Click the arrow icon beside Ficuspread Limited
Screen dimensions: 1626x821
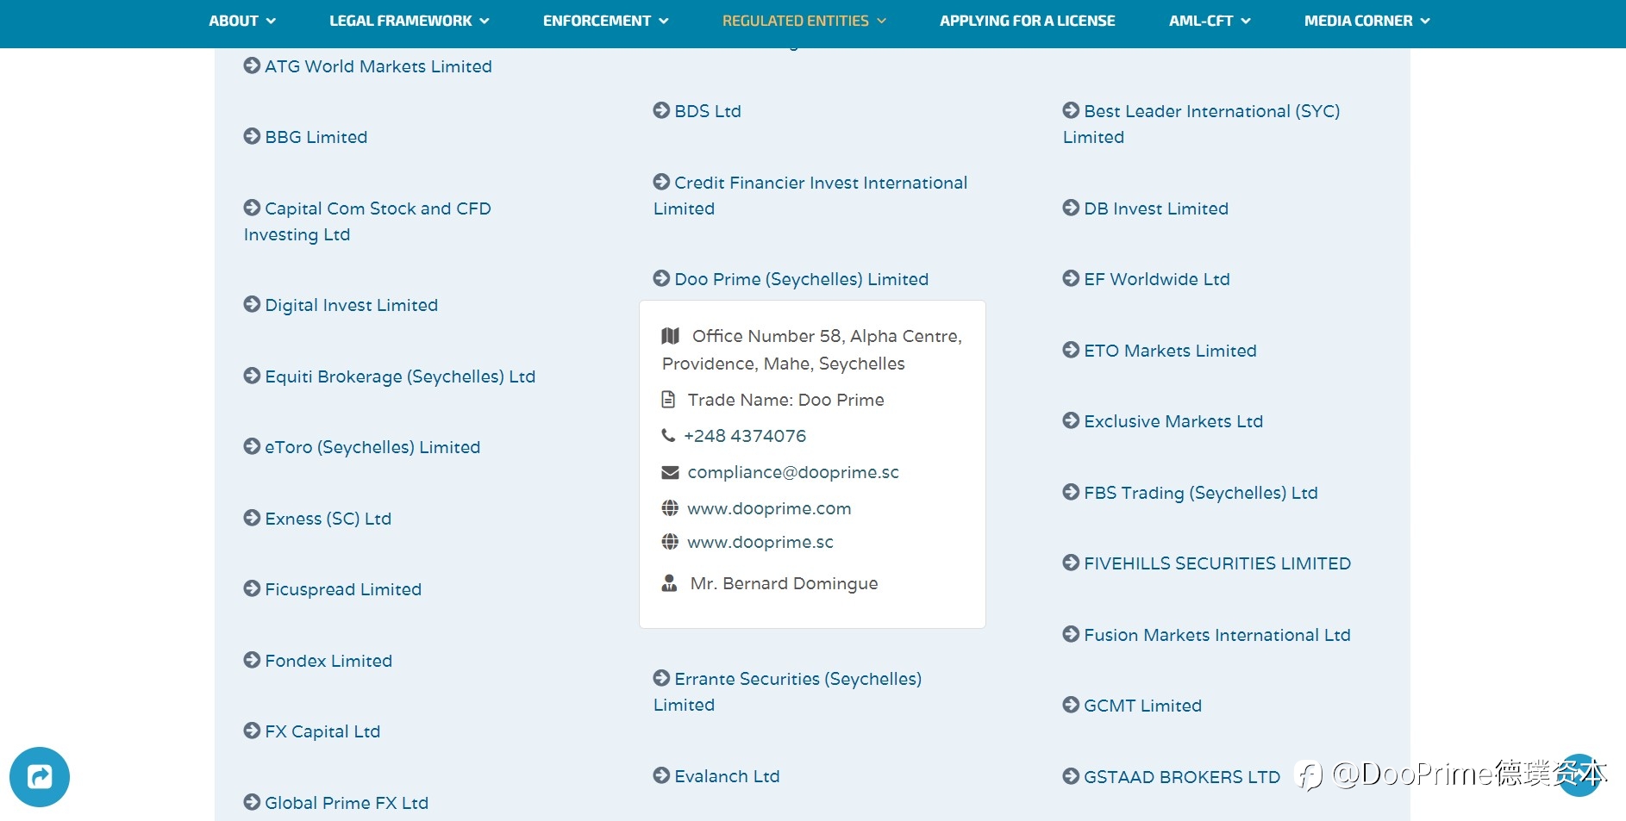point(252,588)
